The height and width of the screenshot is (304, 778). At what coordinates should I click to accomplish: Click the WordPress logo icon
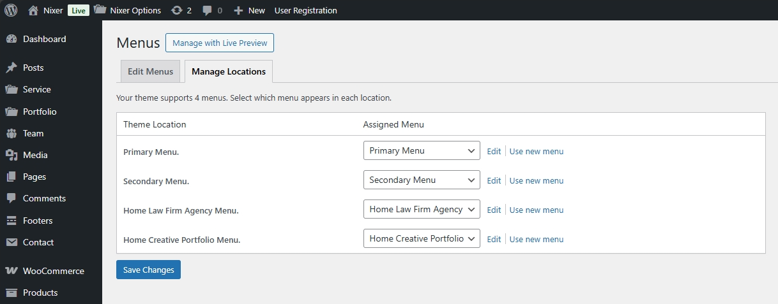(11, 10)
